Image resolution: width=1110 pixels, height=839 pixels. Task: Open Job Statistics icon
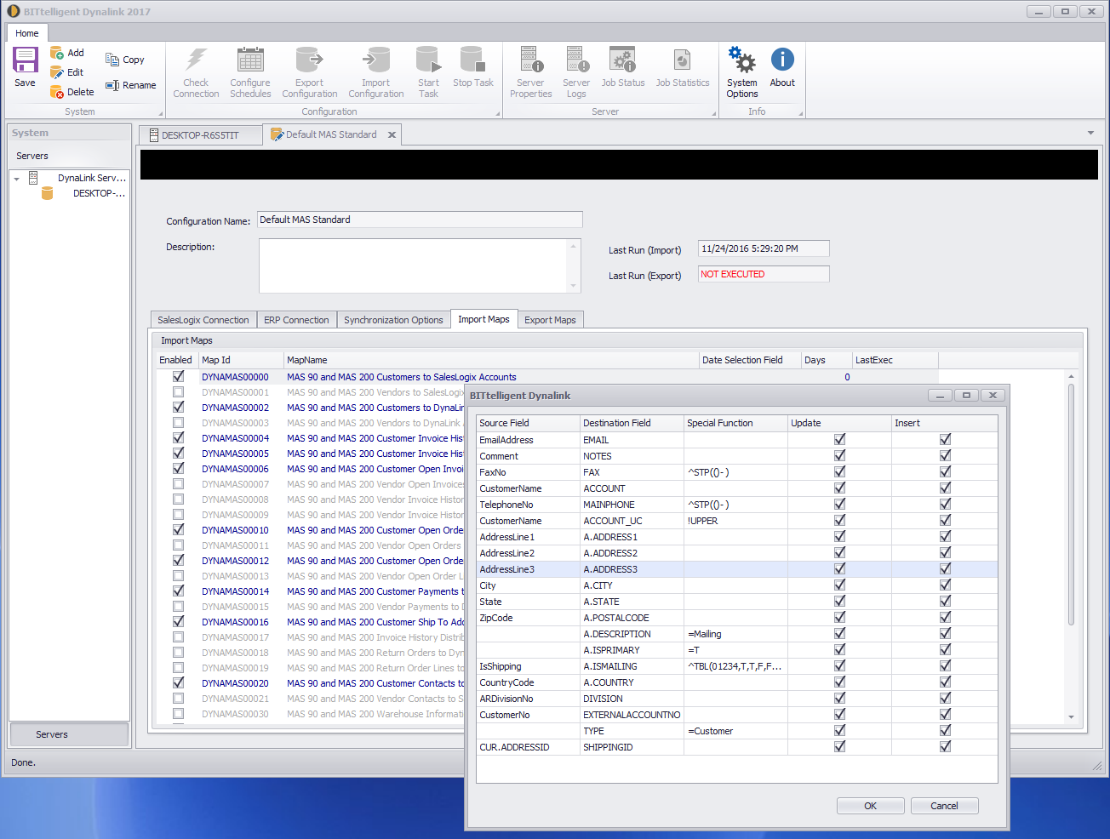pyautogui.click(x=682, y=60)
